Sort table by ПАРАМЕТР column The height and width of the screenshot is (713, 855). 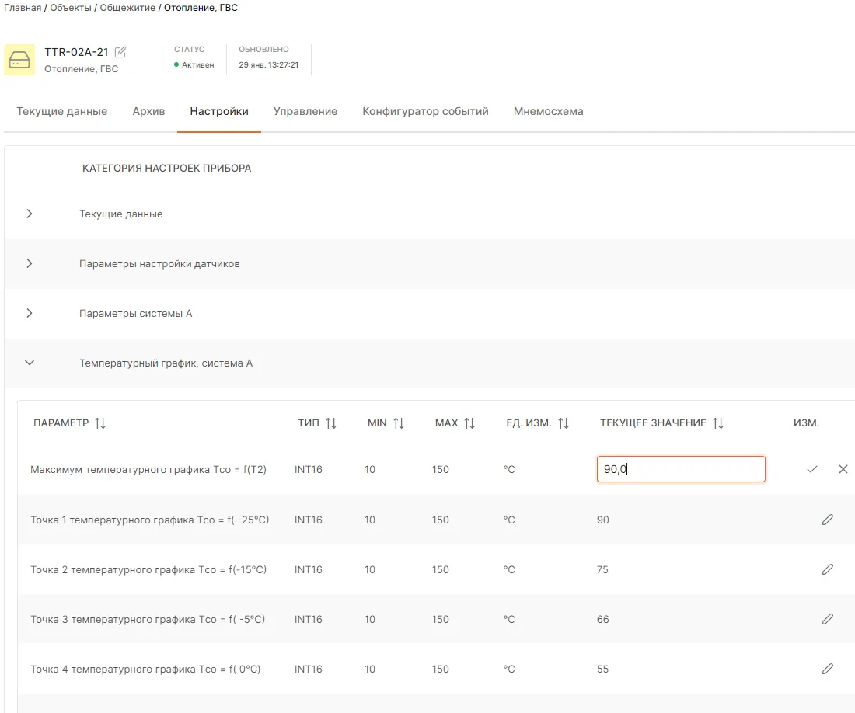pyautogui.click(x=100, y=423)
